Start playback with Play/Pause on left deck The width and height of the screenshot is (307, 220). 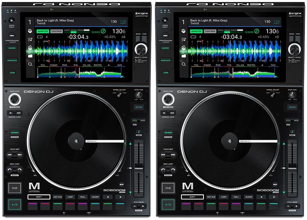coord(15,205)
